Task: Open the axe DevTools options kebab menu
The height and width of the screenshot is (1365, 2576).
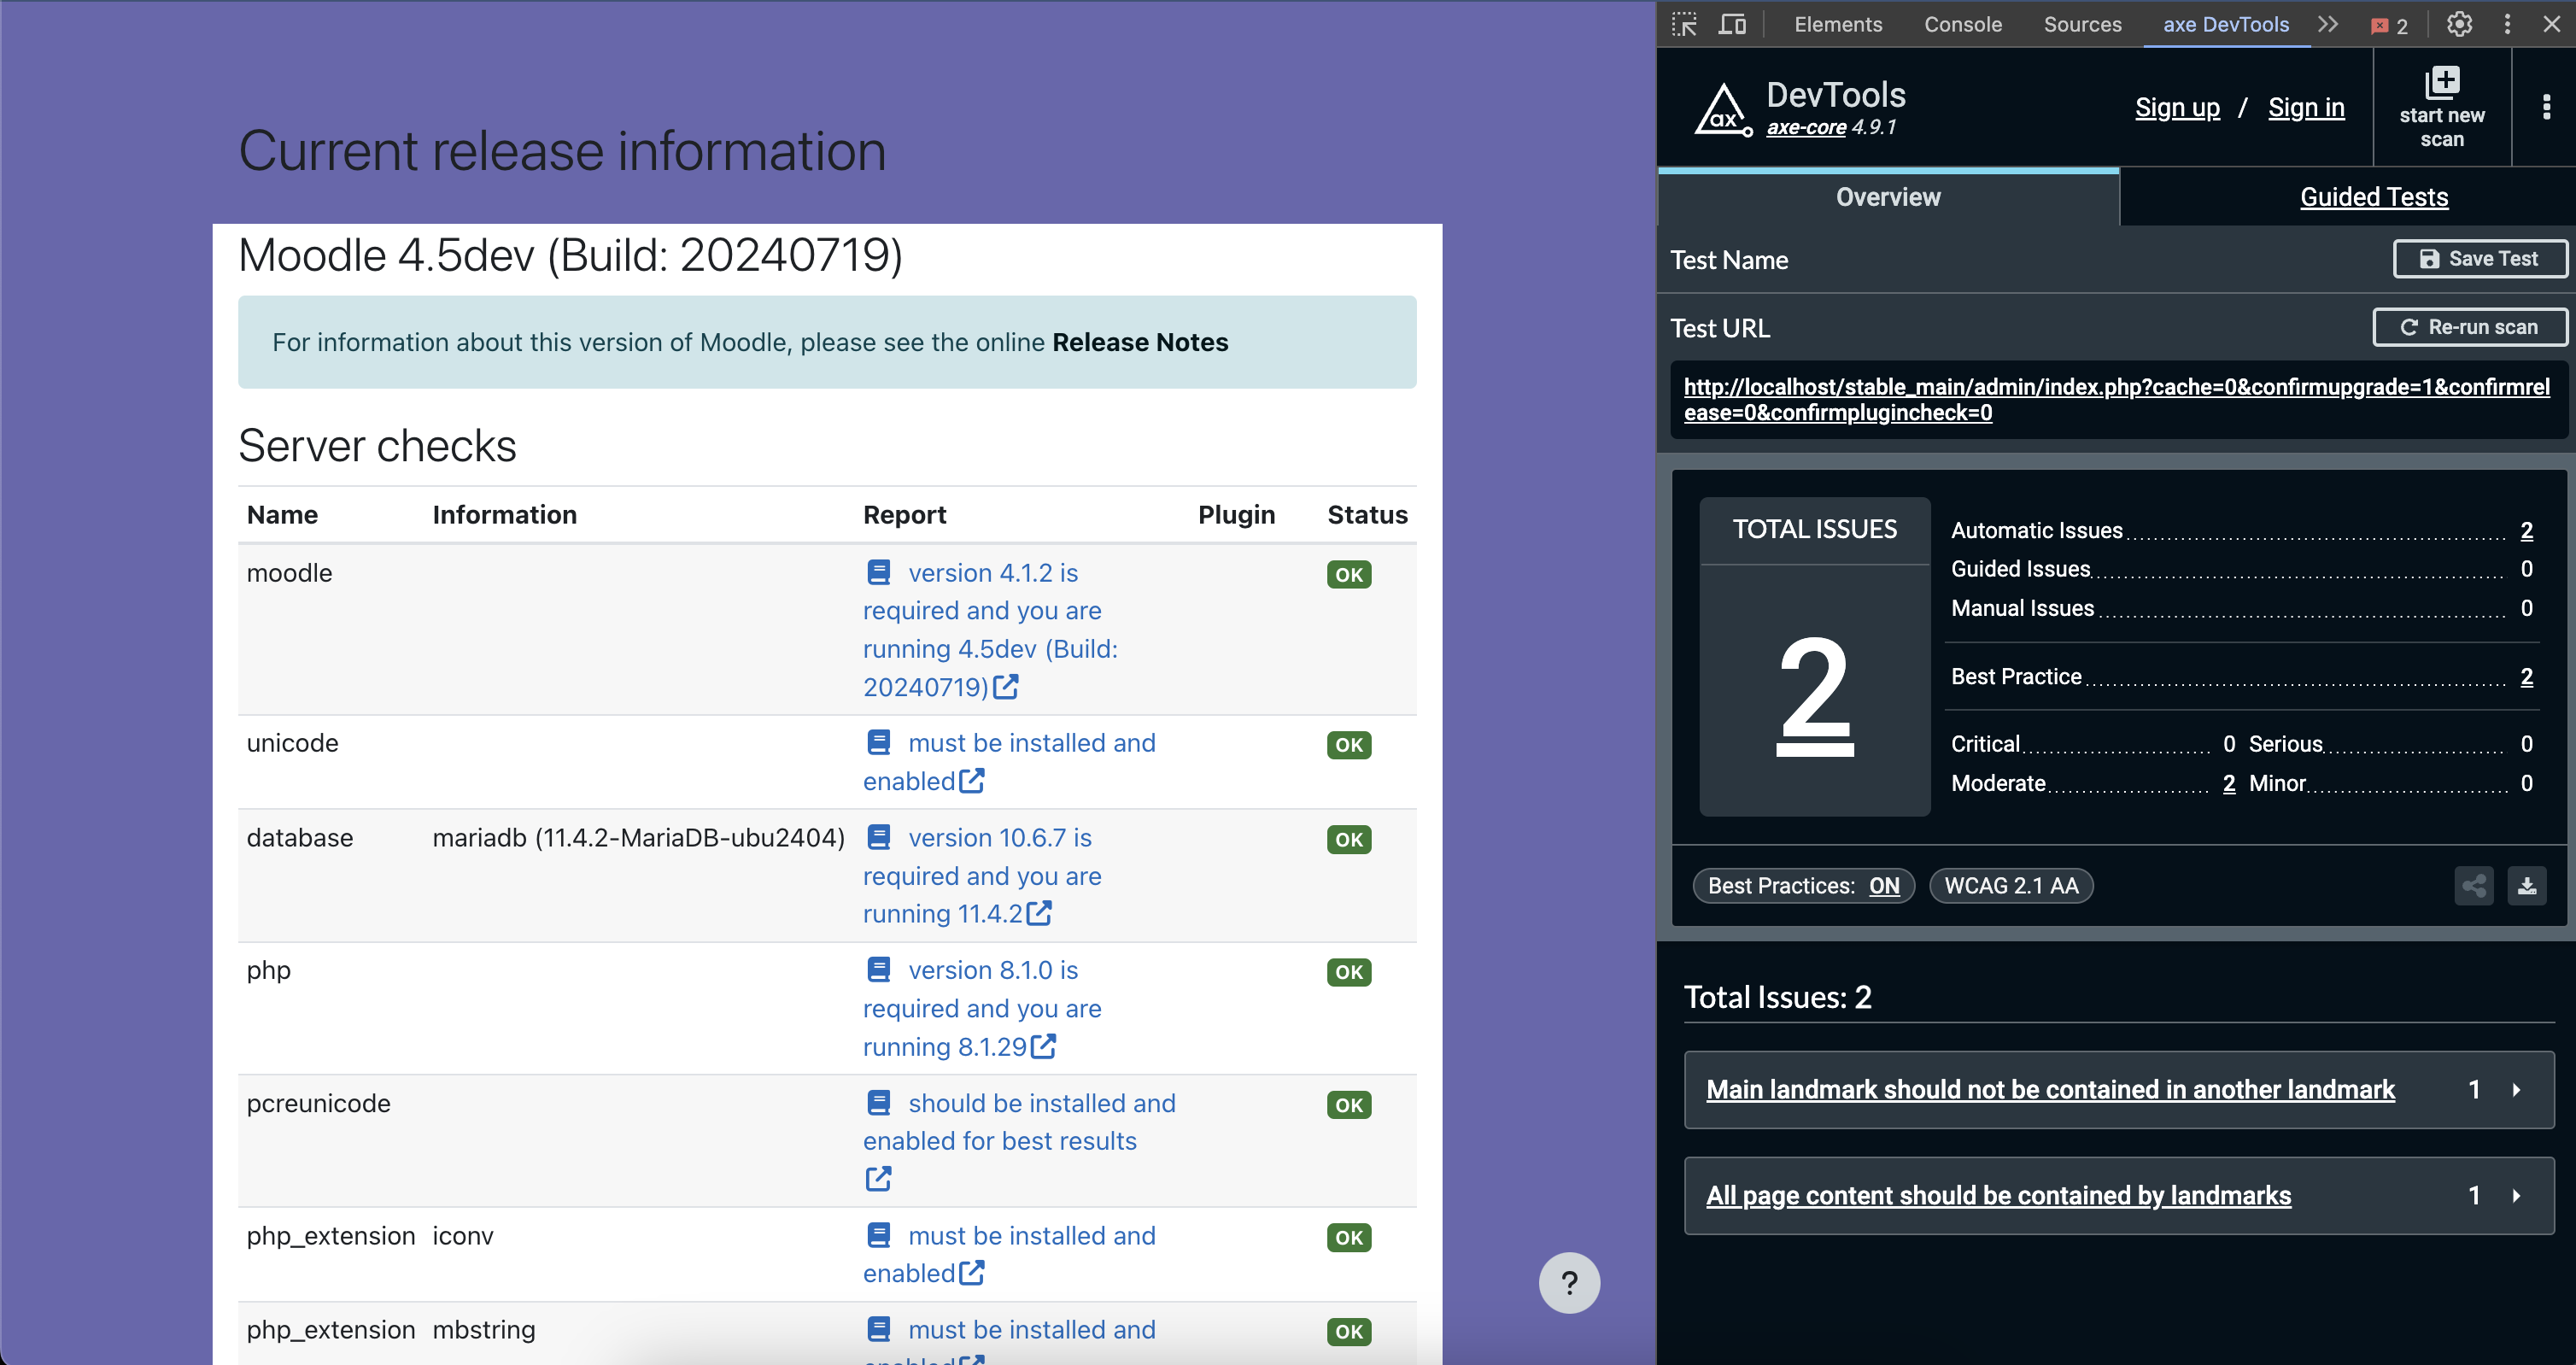Action: (x=2546, y=107)
